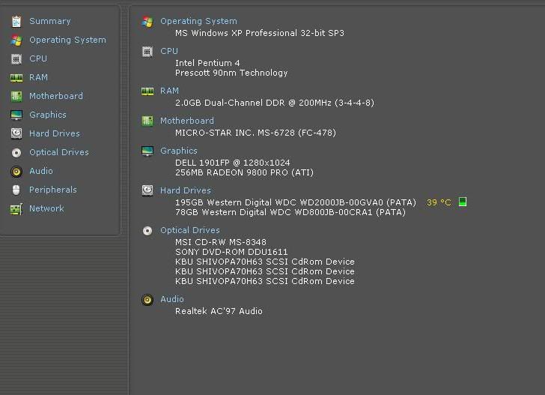Click the Peripherals mouse icon in sidebar
The width and height of the screenshot is (545, 395).
click(x=16, y=190)
